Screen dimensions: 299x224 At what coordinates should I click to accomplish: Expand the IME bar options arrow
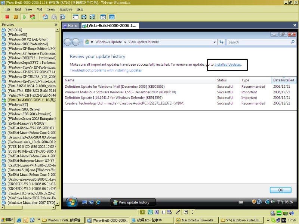(x=192, y=212)
